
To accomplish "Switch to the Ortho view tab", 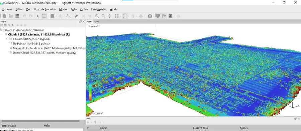I will (97, 22).
